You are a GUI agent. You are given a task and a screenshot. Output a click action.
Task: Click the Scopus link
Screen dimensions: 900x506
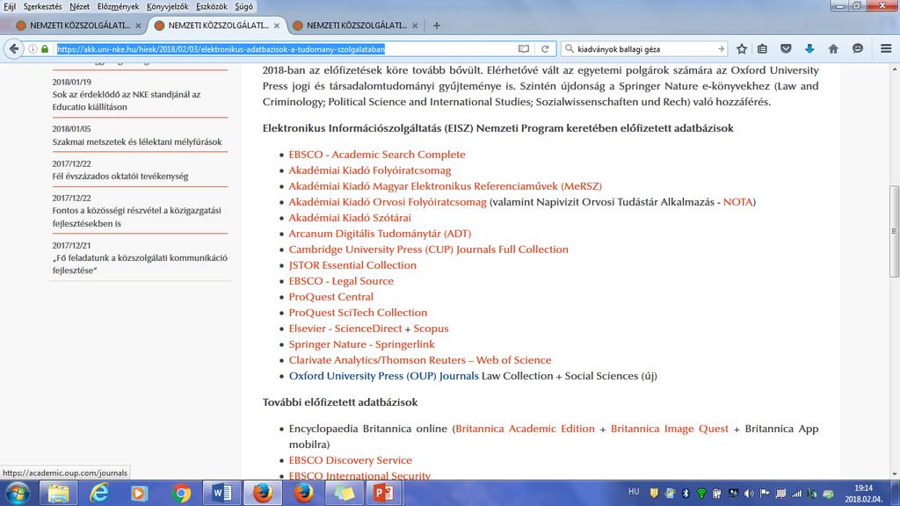pyautogui.click(x=431, y=329)
